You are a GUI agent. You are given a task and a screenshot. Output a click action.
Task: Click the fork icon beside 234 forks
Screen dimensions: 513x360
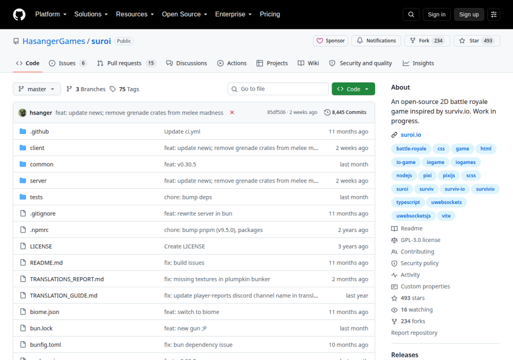[x=394, y=321]
